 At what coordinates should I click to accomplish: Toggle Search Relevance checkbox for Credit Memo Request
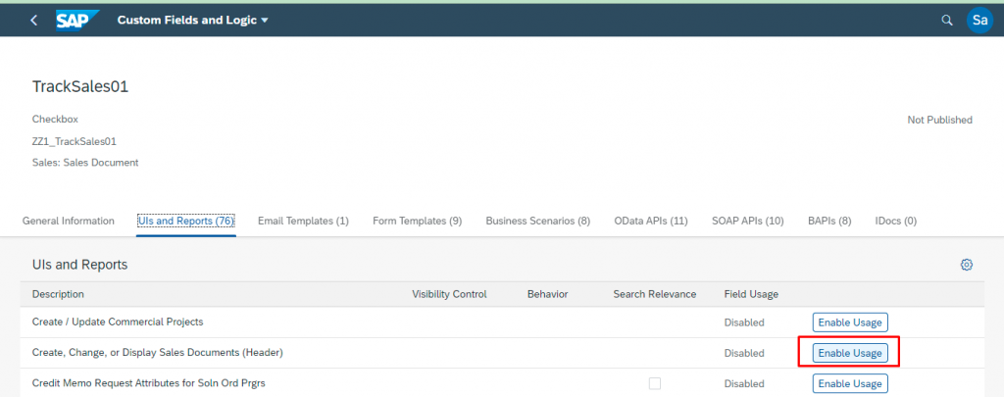click(x=654, y=383)
